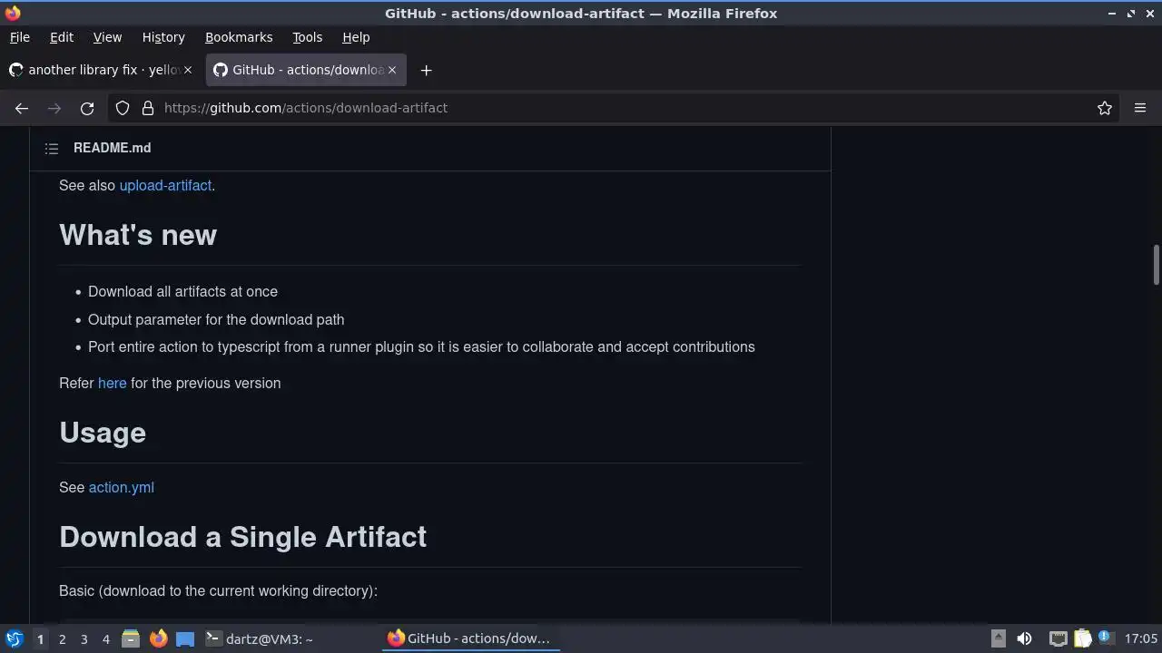The height and width of the screenshot is (653, 1162).
Task: Go back to the previous page
Action: pos(22,108)
